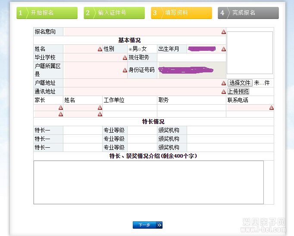Click the 特长、获奖情况介绍 text area
294x236 pixels.
pos(148,183)
